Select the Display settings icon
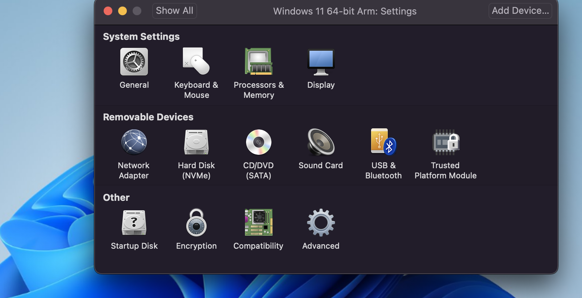Viewport: 582px width, 298px height. coord(321,62)
